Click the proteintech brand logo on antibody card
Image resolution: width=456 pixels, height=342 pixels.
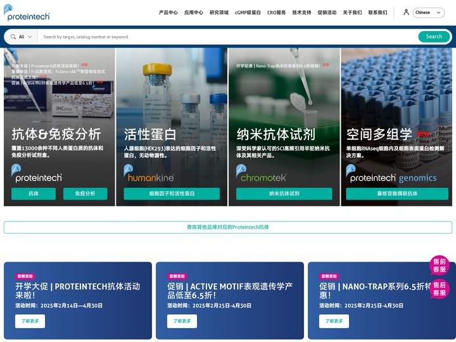(37, 174)
